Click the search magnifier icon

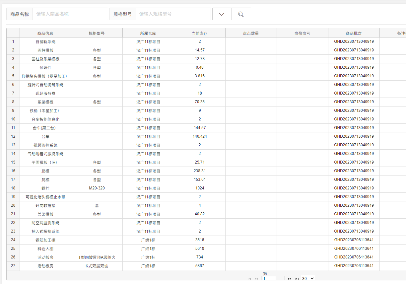pyautogui.click(x=241, y=14)
